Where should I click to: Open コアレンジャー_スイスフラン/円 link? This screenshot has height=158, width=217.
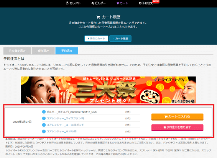tap(65, 118)
